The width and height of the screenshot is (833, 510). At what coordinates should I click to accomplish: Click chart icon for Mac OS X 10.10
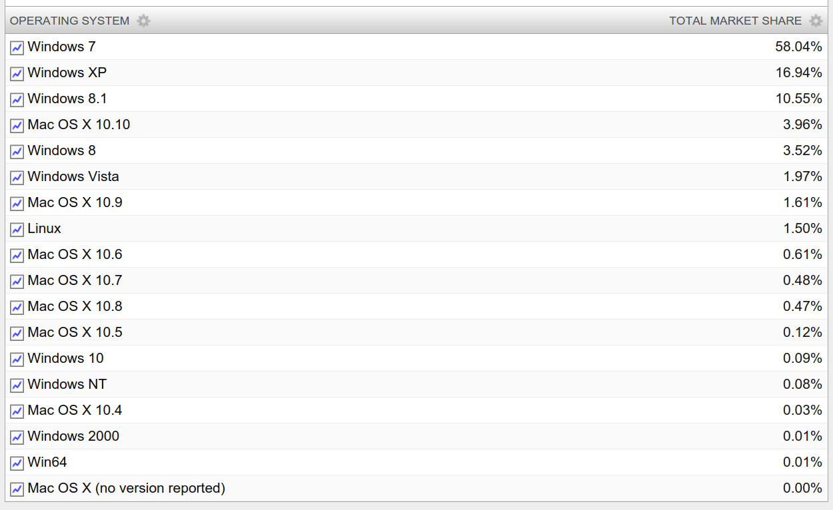click(x=17, y=126)
